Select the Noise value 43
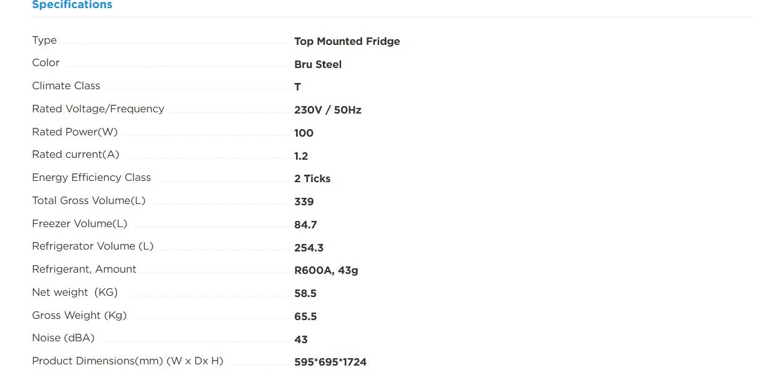Image resolution: width=775 pixels, height=375 pixels. (x=301, y=339)
